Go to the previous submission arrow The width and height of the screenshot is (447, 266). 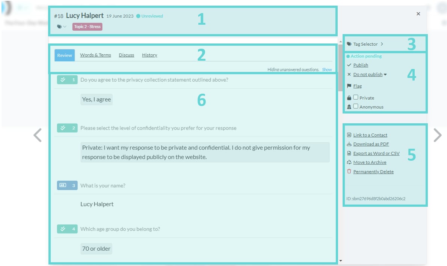click(x=38, y=135)
